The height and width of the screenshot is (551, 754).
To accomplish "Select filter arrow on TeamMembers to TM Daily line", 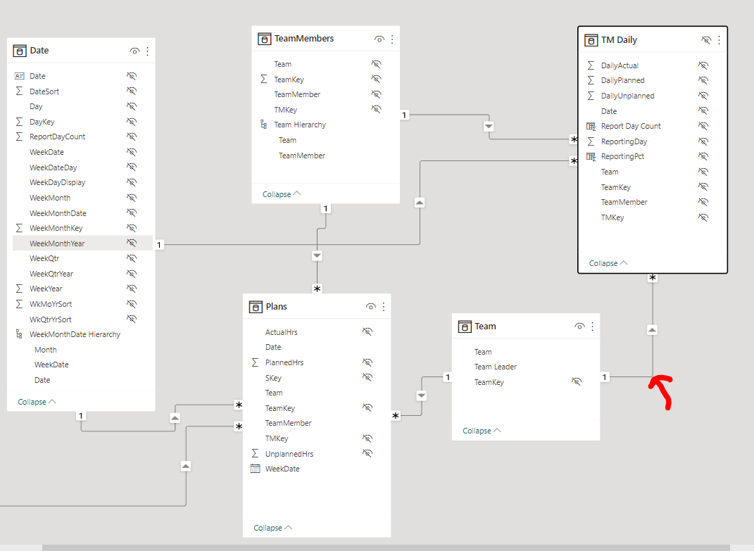I will click(489, 127).
